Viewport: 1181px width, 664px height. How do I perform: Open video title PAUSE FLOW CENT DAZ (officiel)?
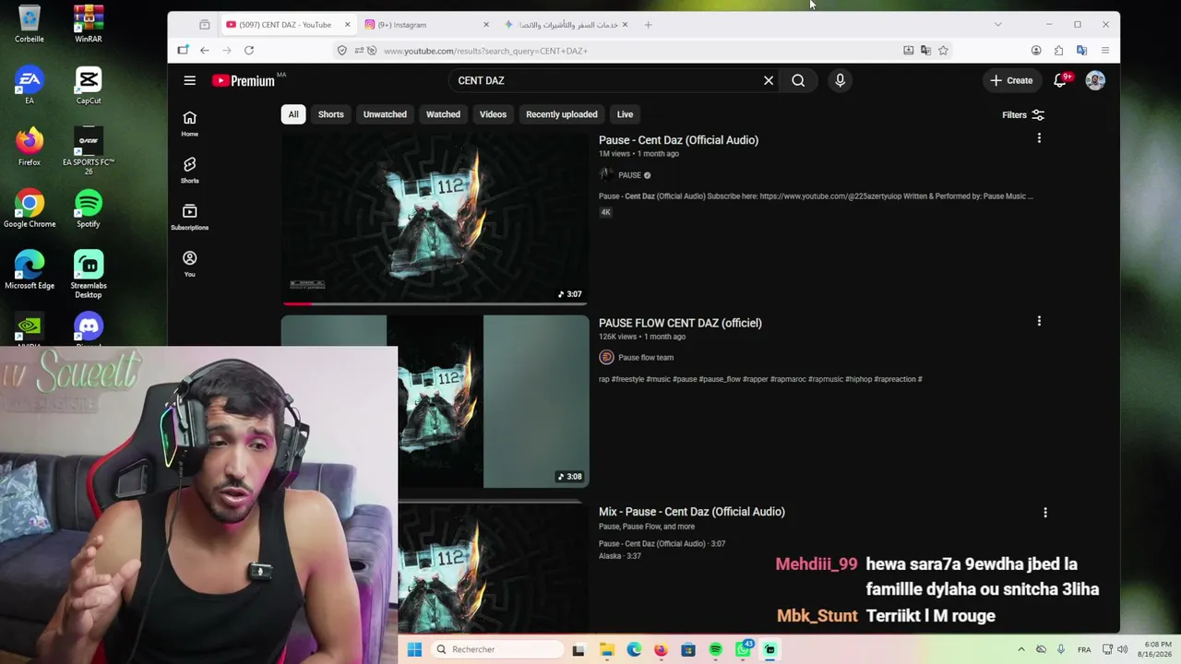pos(680,323)
